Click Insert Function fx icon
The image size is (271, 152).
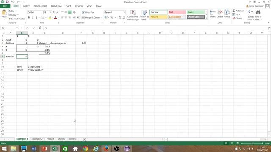40,28
